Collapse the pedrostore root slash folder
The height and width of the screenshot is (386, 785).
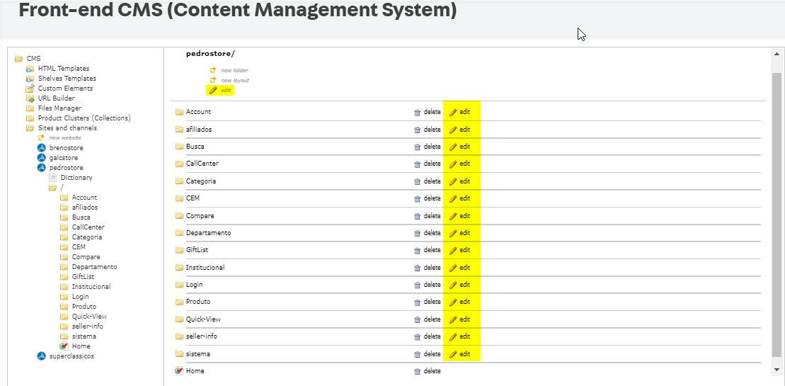pyautogui.click(x=52, y=188)
